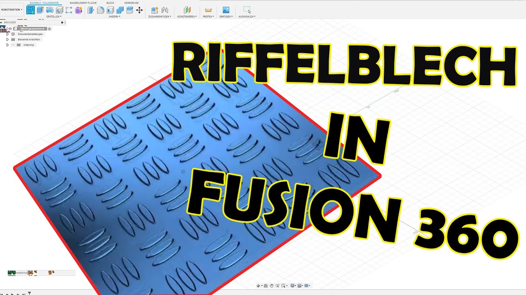Select the Move/Copy arrows icon

139,10
